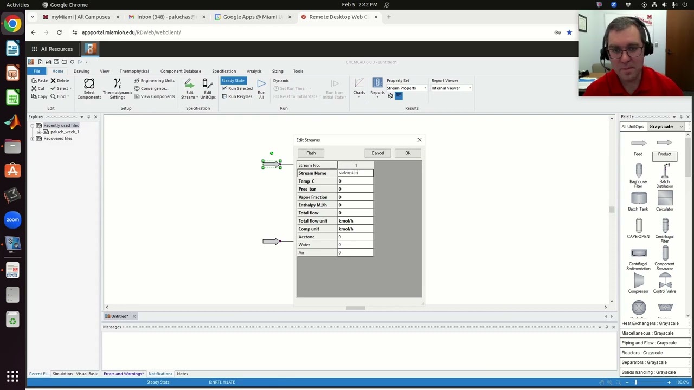694x390 pixels.
Task: Toggle Run Recycles checkbox
Action: [x=237, y=96]
